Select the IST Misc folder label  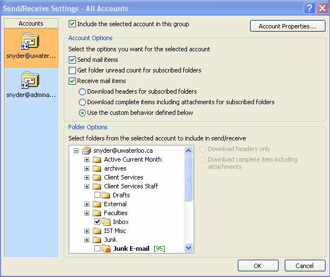click(114, 231)
